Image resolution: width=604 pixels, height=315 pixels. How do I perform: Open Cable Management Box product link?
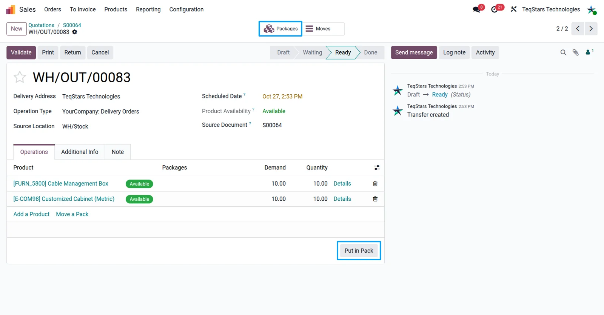point(61,184)
